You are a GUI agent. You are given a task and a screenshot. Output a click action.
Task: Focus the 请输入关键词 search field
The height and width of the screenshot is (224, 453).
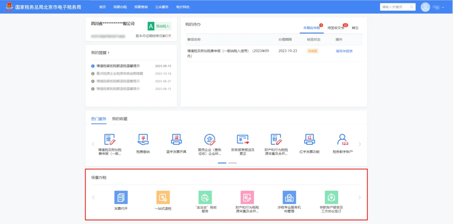pyautogui.click(x=398, y=7)
